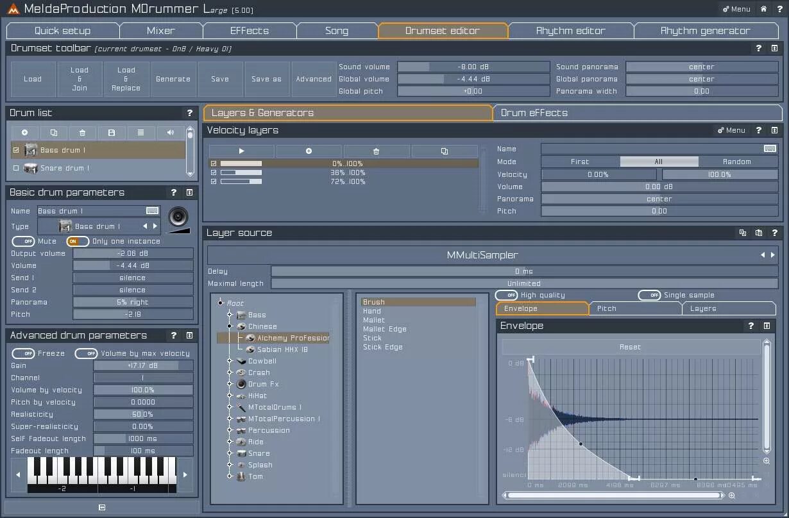This screenshot has height=518, width=789.
Task: Expand the Snare folder in tree
Action: (x=229, y=453)
